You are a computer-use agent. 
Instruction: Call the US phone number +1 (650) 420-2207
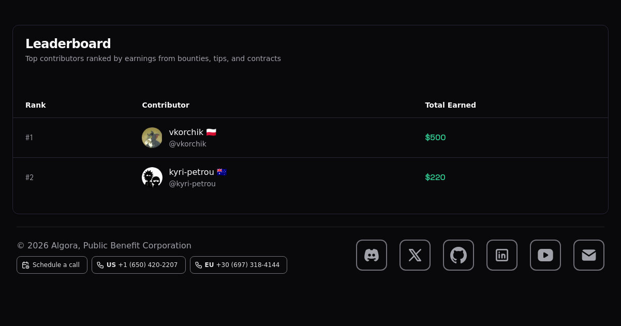[x=139, y=265]
